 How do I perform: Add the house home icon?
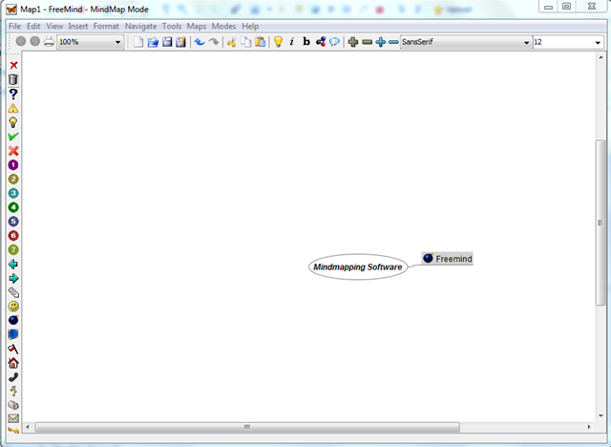click(13, 363)
